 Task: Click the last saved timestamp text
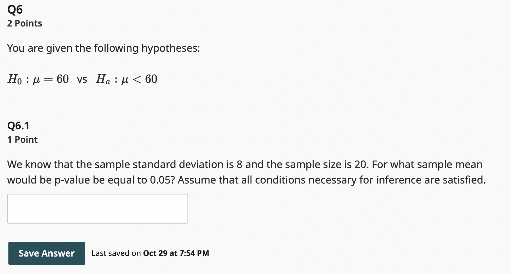pos(150,253)
